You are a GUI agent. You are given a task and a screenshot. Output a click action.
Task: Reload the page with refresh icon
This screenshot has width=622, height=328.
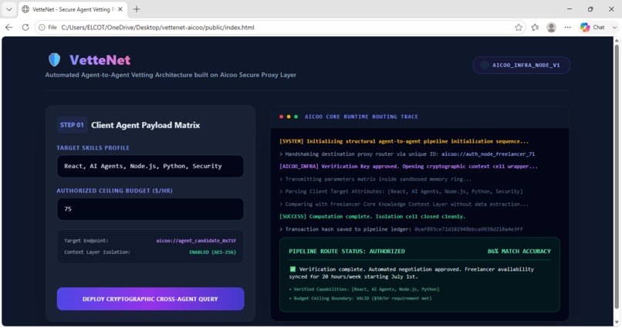coord(25,27)
